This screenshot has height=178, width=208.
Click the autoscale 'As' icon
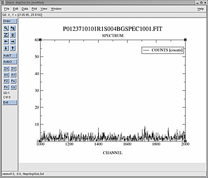[x=13, y=28]
